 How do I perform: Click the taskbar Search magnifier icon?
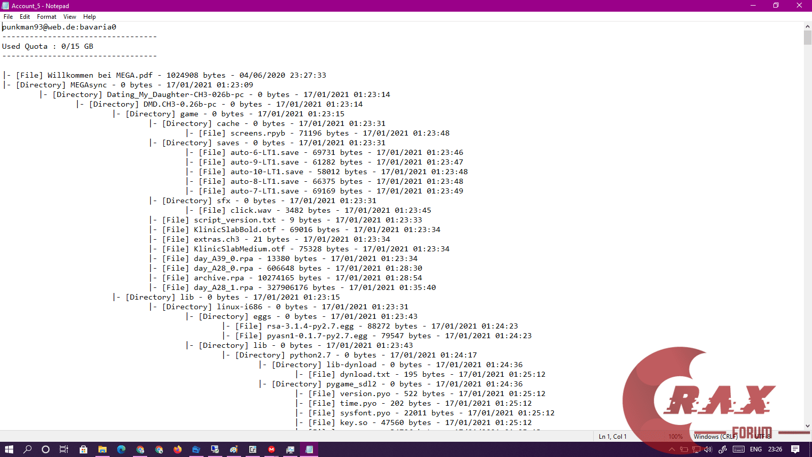coord(27,449)
